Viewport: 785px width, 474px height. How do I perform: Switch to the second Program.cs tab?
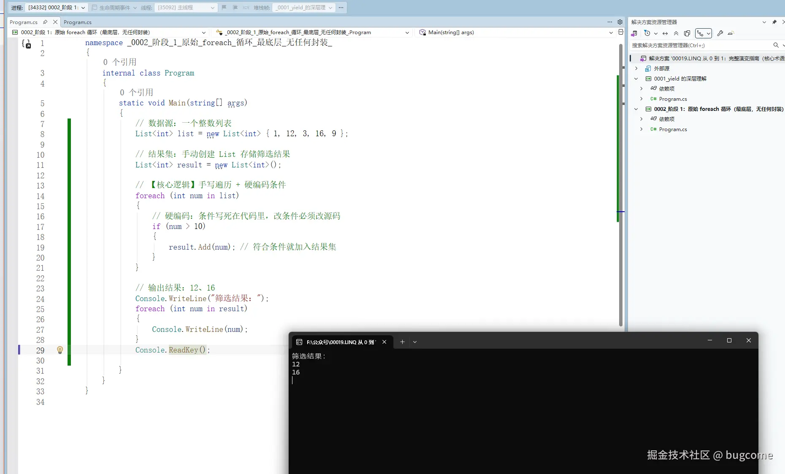point(78,22)
